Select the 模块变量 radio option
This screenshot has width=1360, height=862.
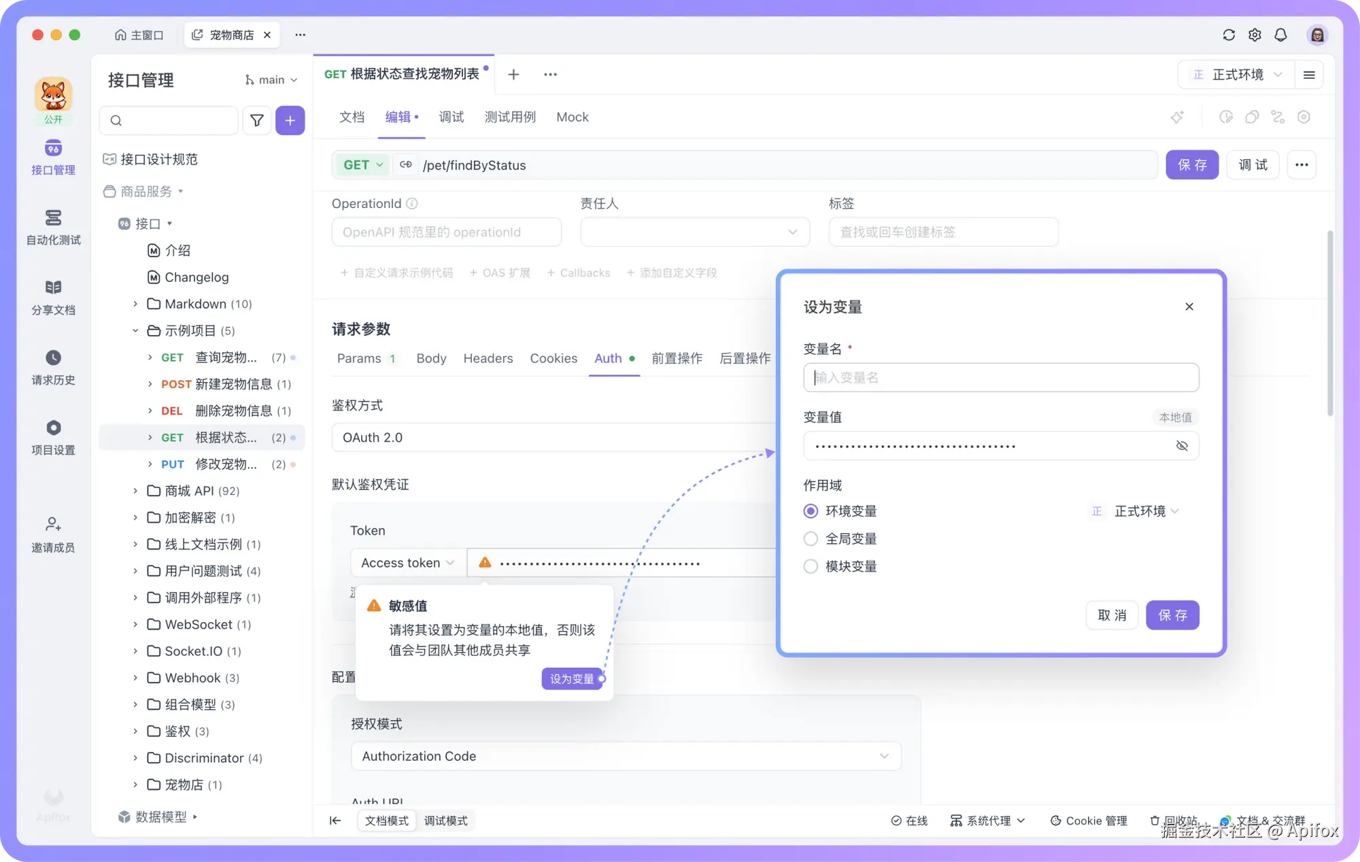point(811,567)
